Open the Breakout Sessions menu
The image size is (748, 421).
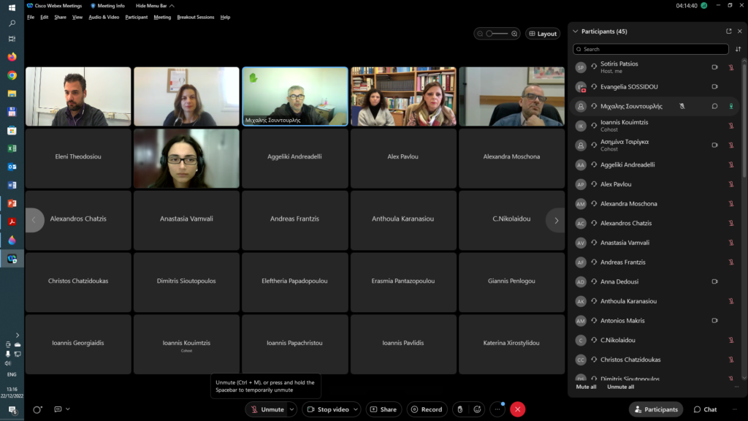click(x=195, y=17)
